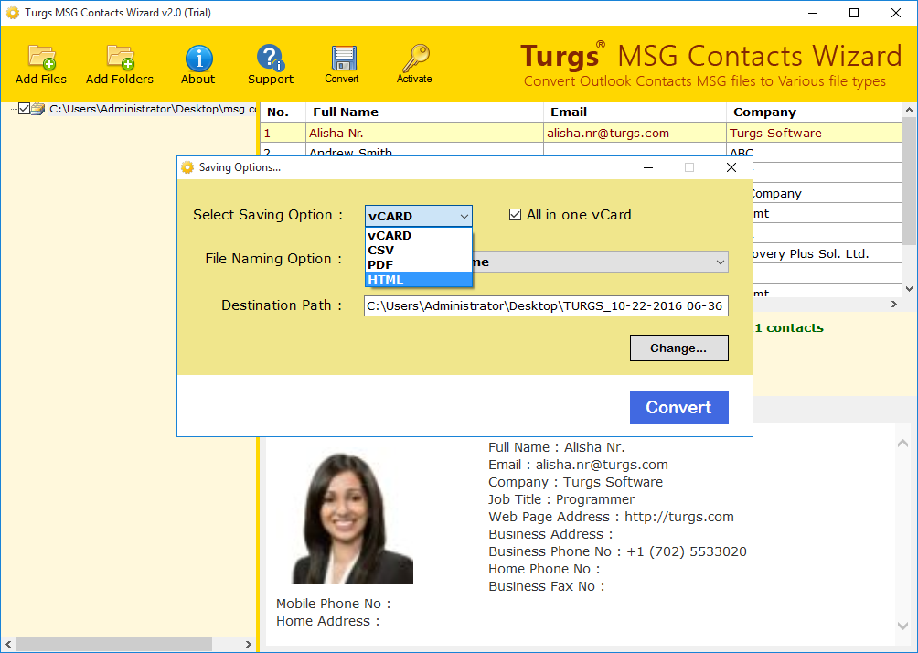The image size is (918, 653).
Task: Click the Turgs app title bar icon
Action: coord(12,13)
